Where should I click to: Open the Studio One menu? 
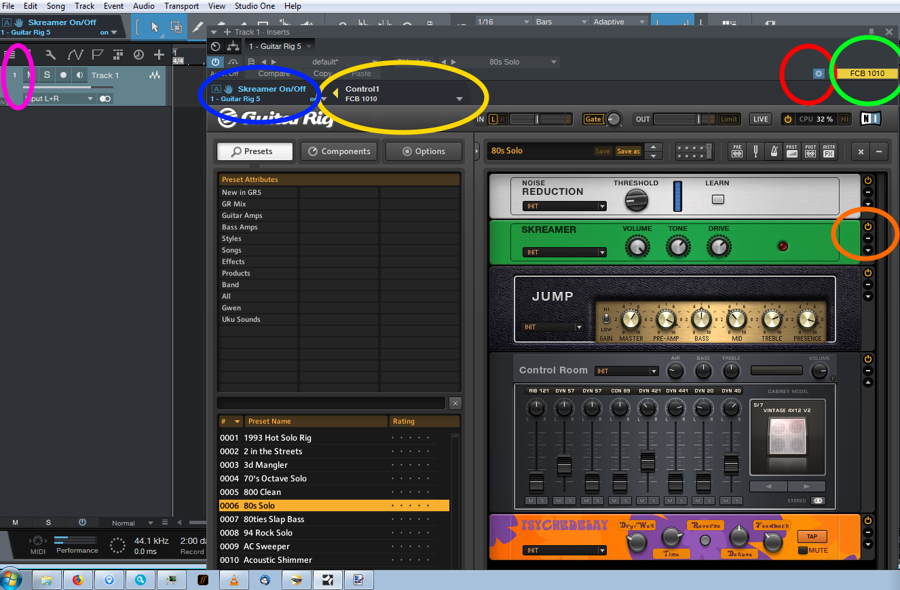click(254, 6)
